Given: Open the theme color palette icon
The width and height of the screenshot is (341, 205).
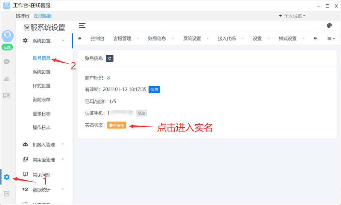Looking at the screenshot, I should [x=329, y=26].
